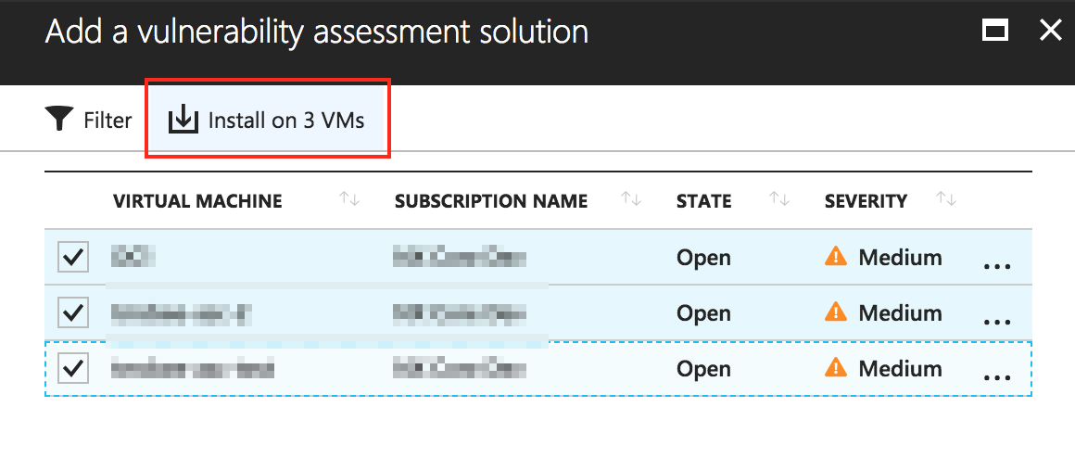Image resolution: width=1075 pixels, height=458 pixels.
Task: Click the orange warning icon in the first row
Action: [836, 257]
